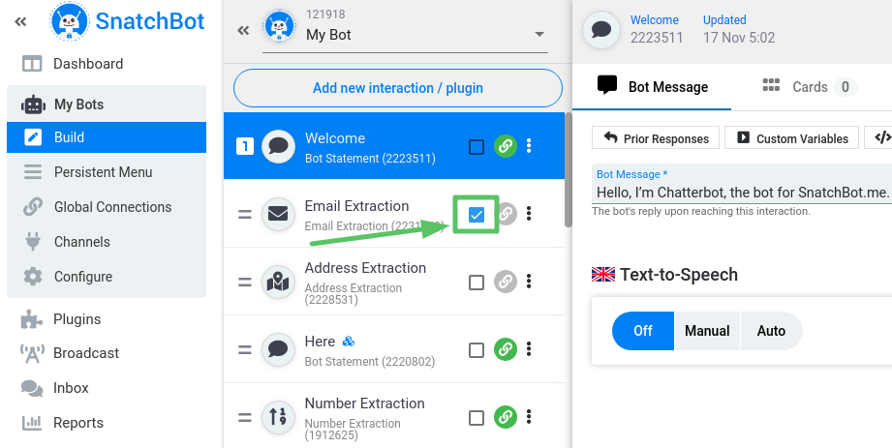Click the Inbox chat bubbles icon
Viewport: 892px width, 448px height.
32,388
